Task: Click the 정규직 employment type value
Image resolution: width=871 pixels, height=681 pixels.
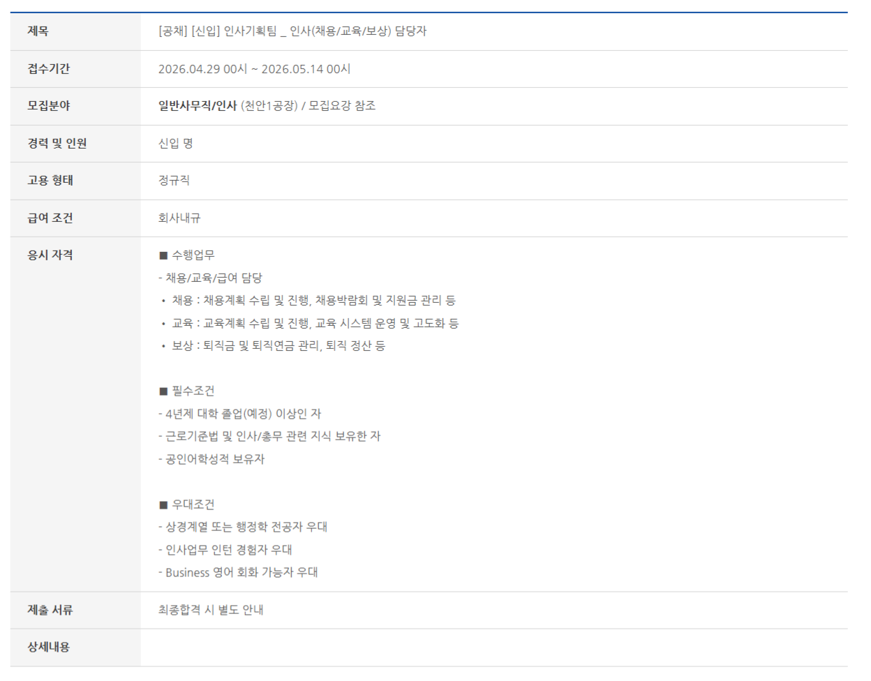Action: click(x=174, y=181)
